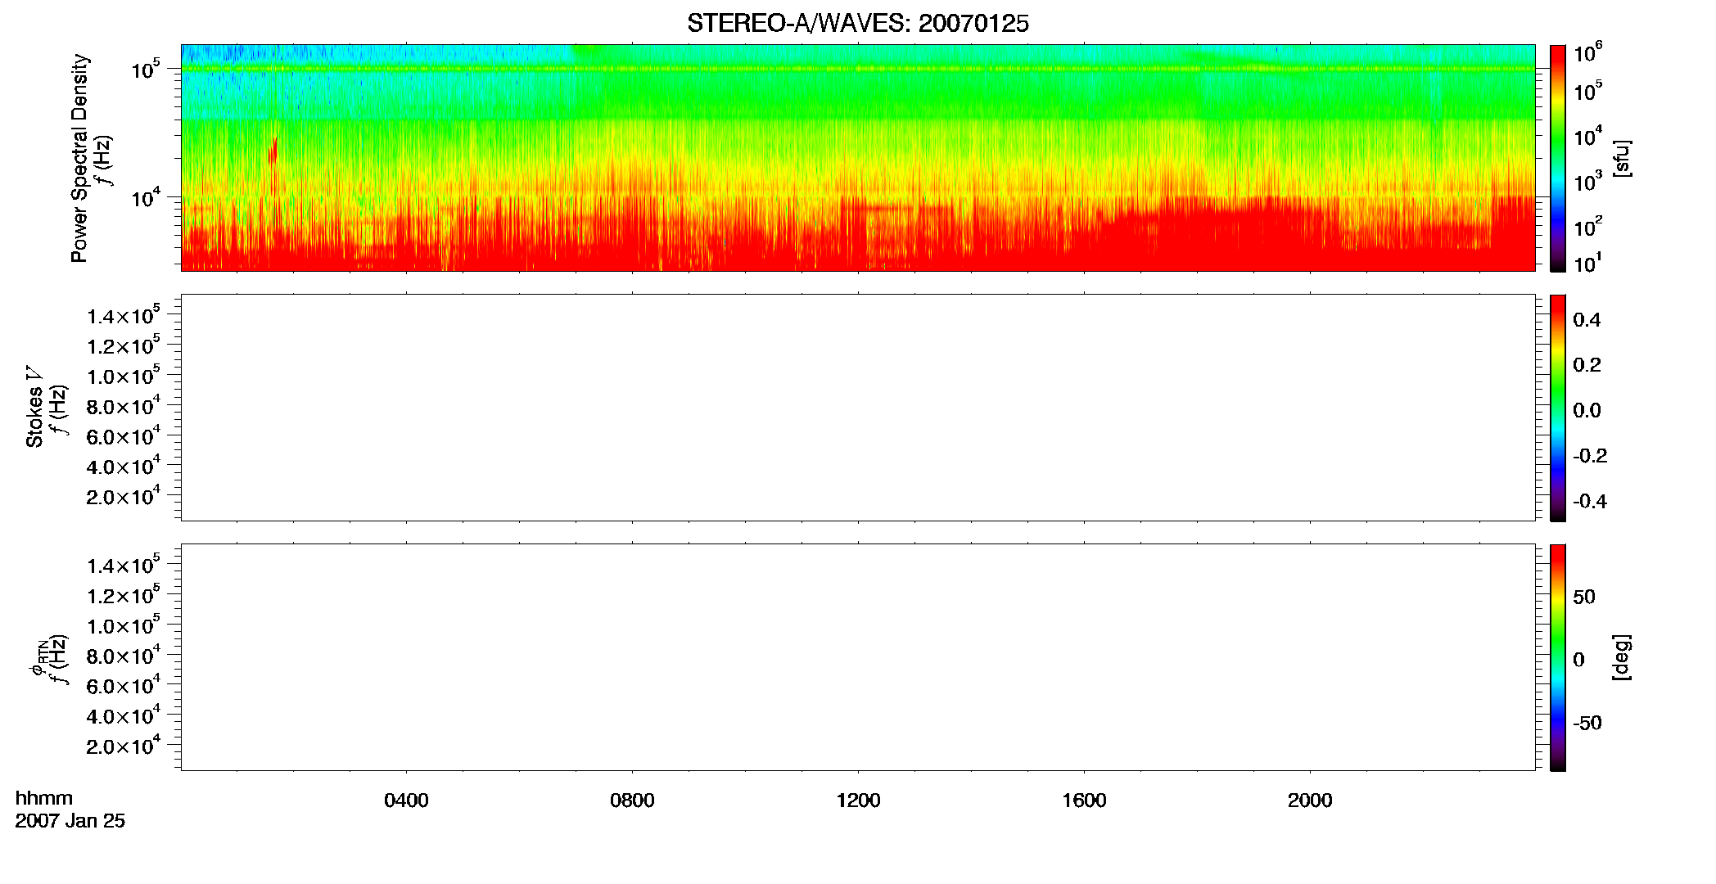Click the Power Spectral Density axis label

(x=79, y=158)
